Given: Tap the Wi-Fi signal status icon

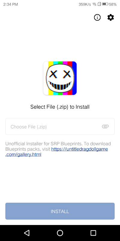Looking at the screenshot, I should pos(94,4).
